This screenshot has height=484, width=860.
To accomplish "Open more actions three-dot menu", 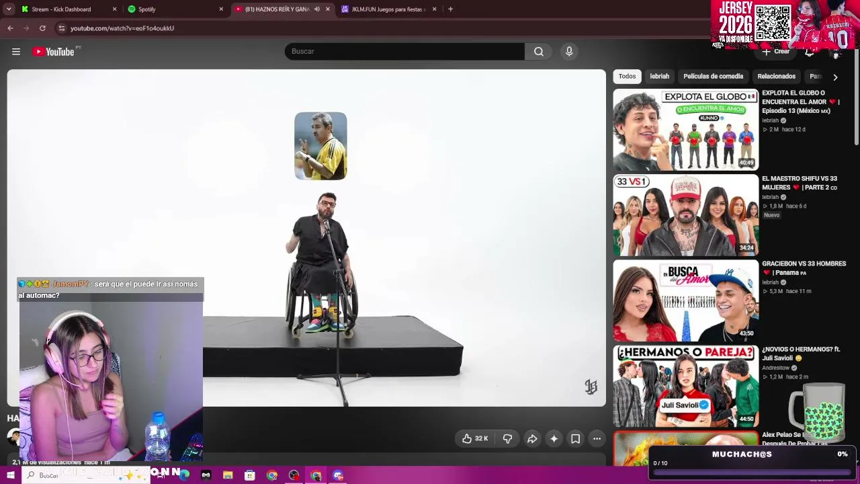I will click(x=597, y=439).
